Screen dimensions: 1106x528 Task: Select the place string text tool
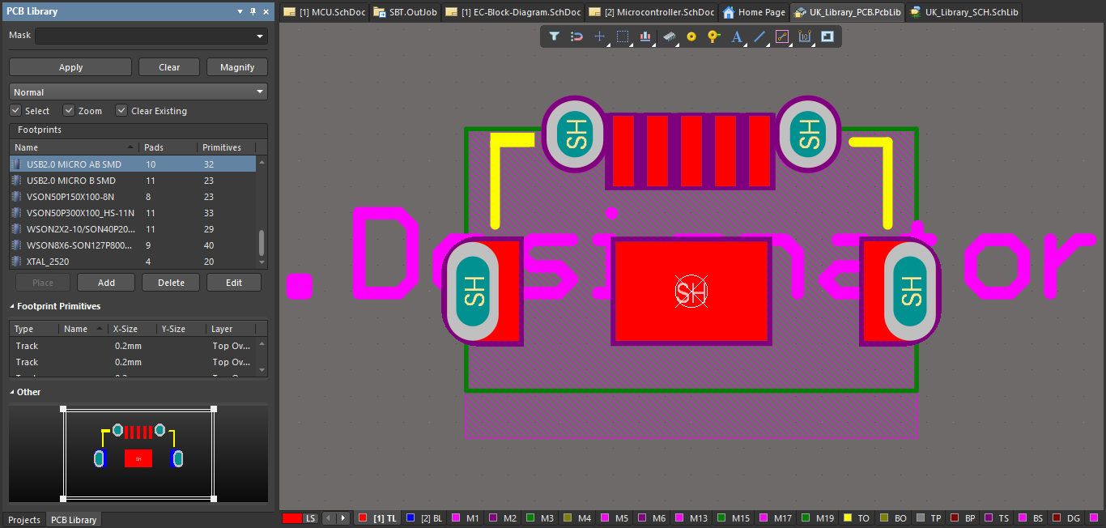click(x=737, y=36)
